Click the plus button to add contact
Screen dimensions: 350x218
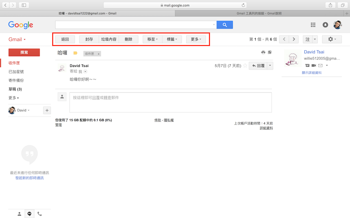47,110
